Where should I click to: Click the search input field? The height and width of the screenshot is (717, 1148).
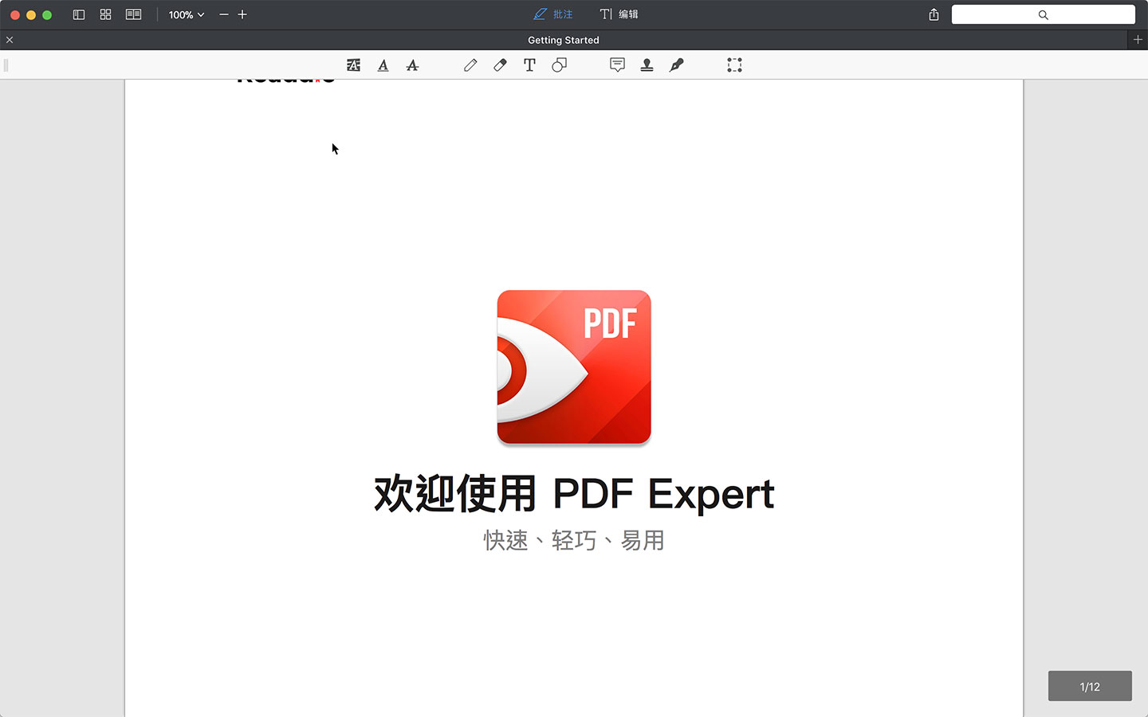[x=1043, y=14]
